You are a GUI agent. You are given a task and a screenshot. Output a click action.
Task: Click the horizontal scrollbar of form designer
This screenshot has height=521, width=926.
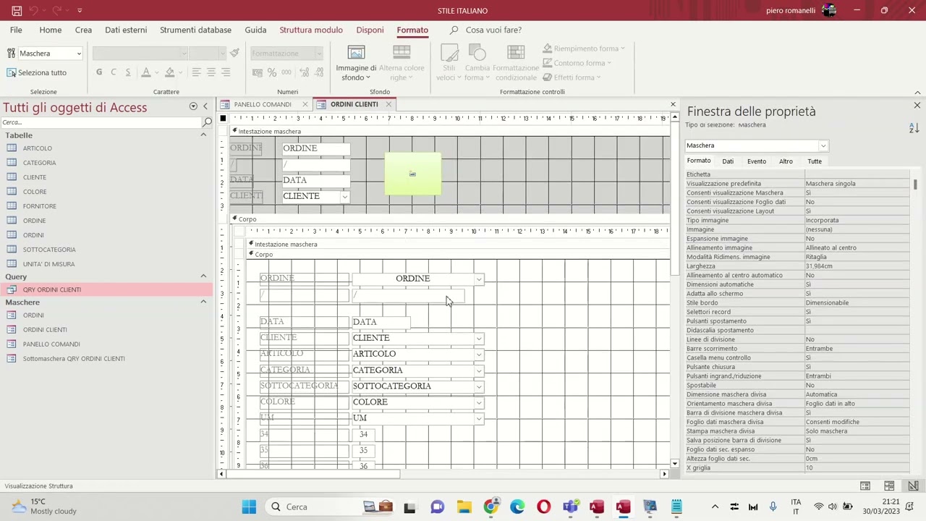[442, 474]
